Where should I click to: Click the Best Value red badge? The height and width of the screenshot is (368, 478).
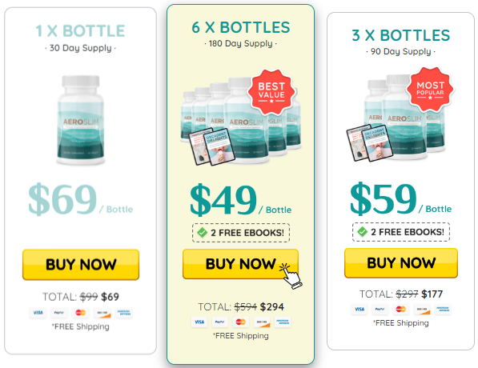pyautogui.click(x=271, y=92)
